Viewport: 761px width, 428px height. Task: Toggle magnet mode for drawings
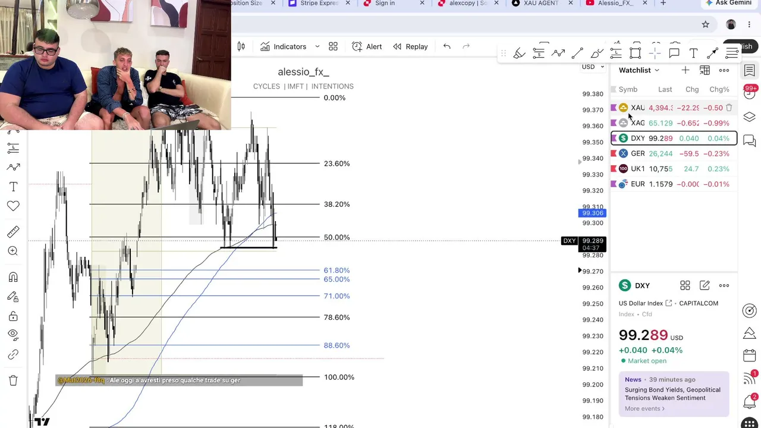13,277
